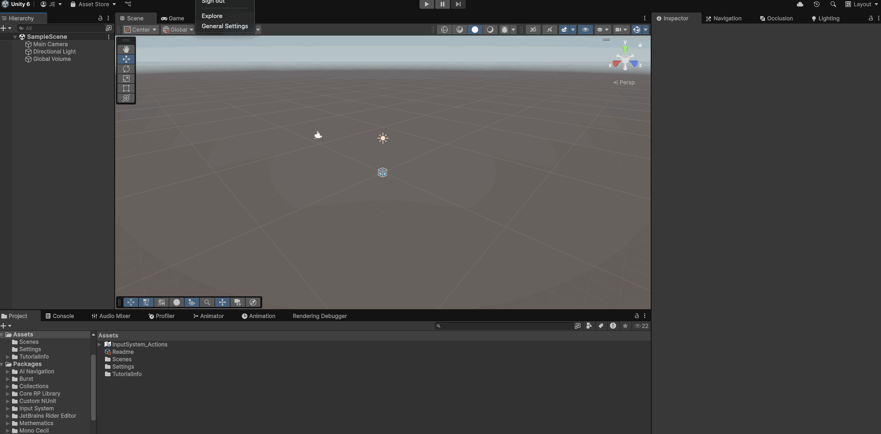Toggle Tool Settings overlay button
Image resolution: width=881 pixels, height=434 pixels.
pyautogui.click(x=146, y=302)
